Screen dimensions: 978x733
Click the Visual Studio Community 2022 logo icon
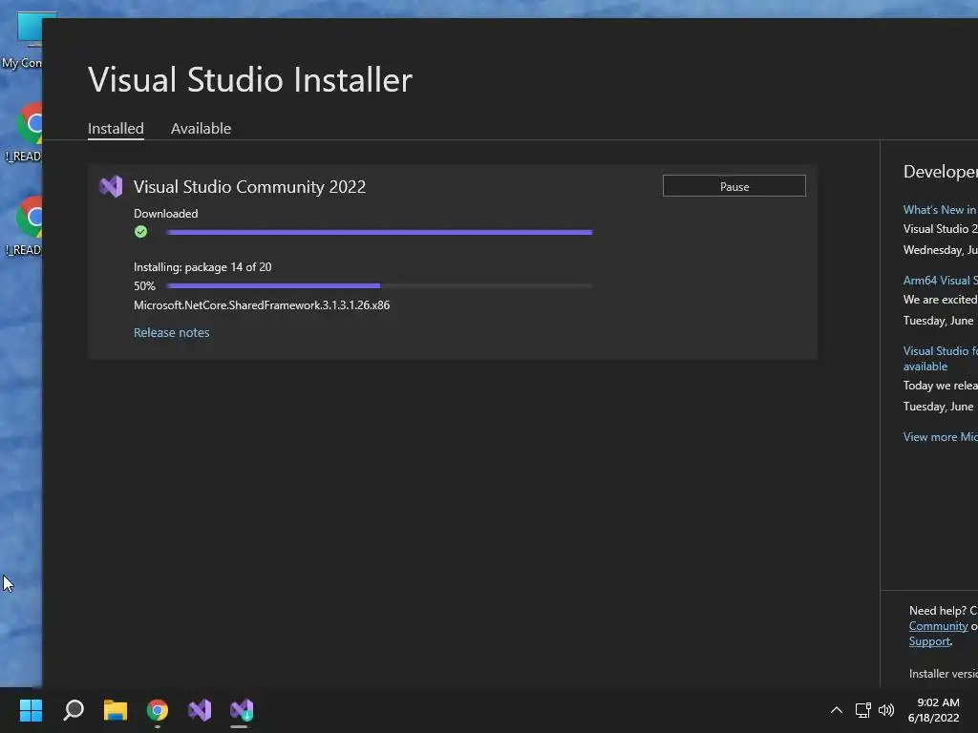[111, 186]
